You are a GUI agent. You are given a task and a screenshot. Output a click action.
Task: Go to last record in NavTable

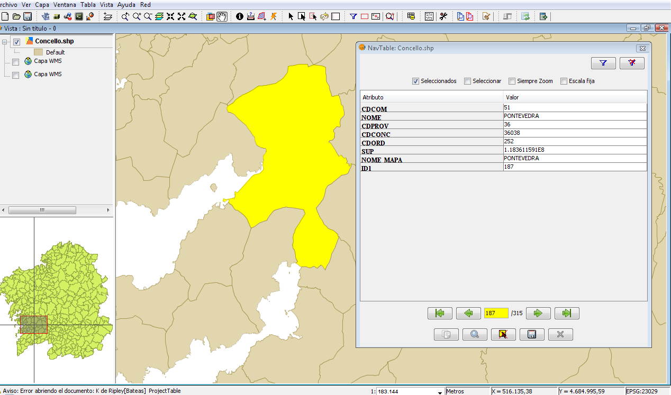[x=567, y=313]
